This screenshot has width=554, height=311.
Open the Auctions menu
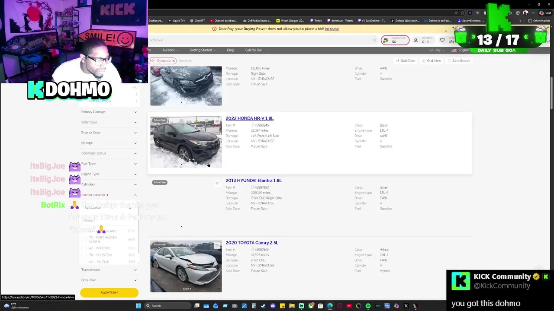tap(170, 50)
